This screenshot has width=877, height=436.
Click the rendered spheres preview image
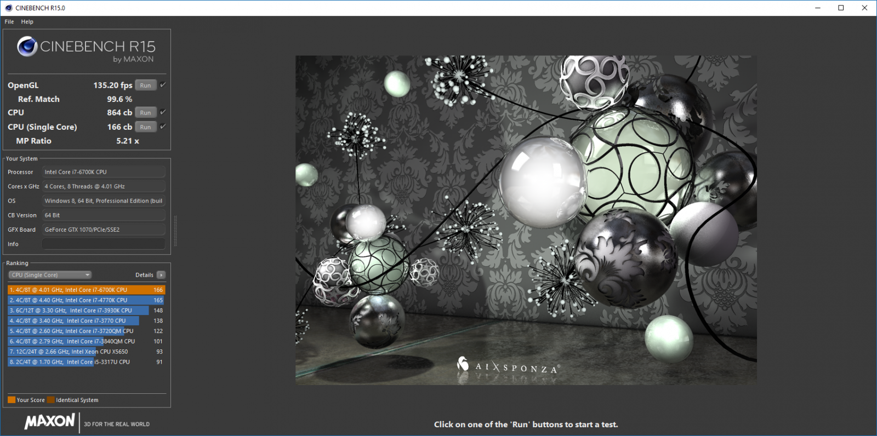point(526,220)
